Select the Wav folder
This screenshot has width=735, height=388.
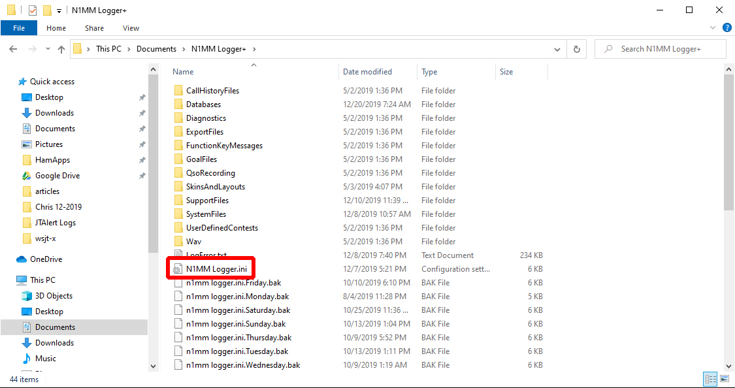(x=193, y=241)
